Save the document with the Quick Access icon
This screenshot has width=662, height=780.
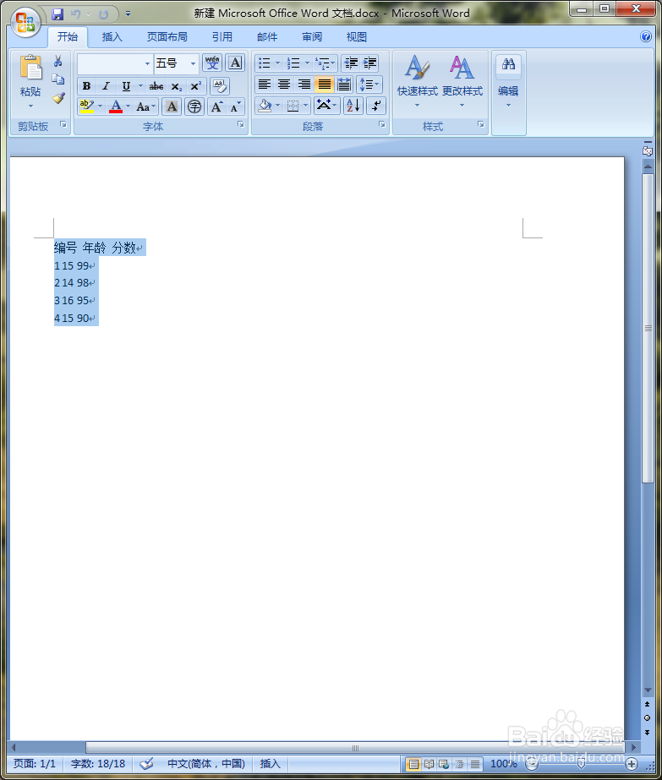click(x=57, y=14)
